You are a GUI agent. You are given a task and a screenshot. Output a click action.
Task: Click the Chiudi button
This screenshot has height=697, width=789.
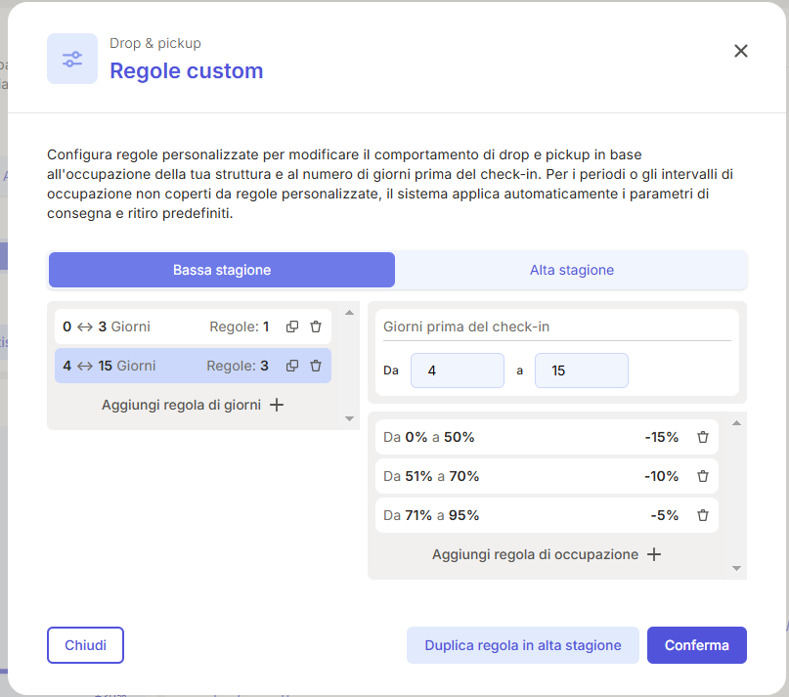(x=85, y=645)
